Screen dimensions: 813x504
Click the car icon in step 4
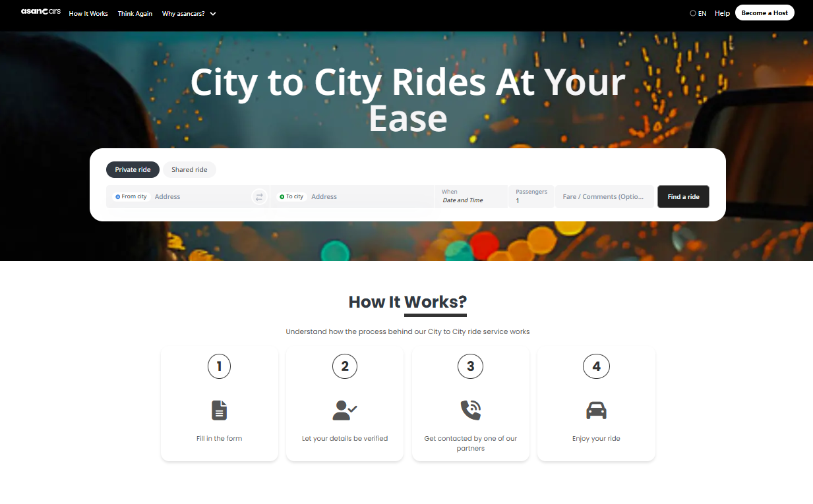[596, 410]
